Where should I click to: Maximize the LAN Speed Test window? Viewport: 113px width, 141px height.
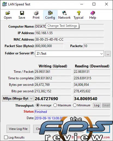coord(94,4)
